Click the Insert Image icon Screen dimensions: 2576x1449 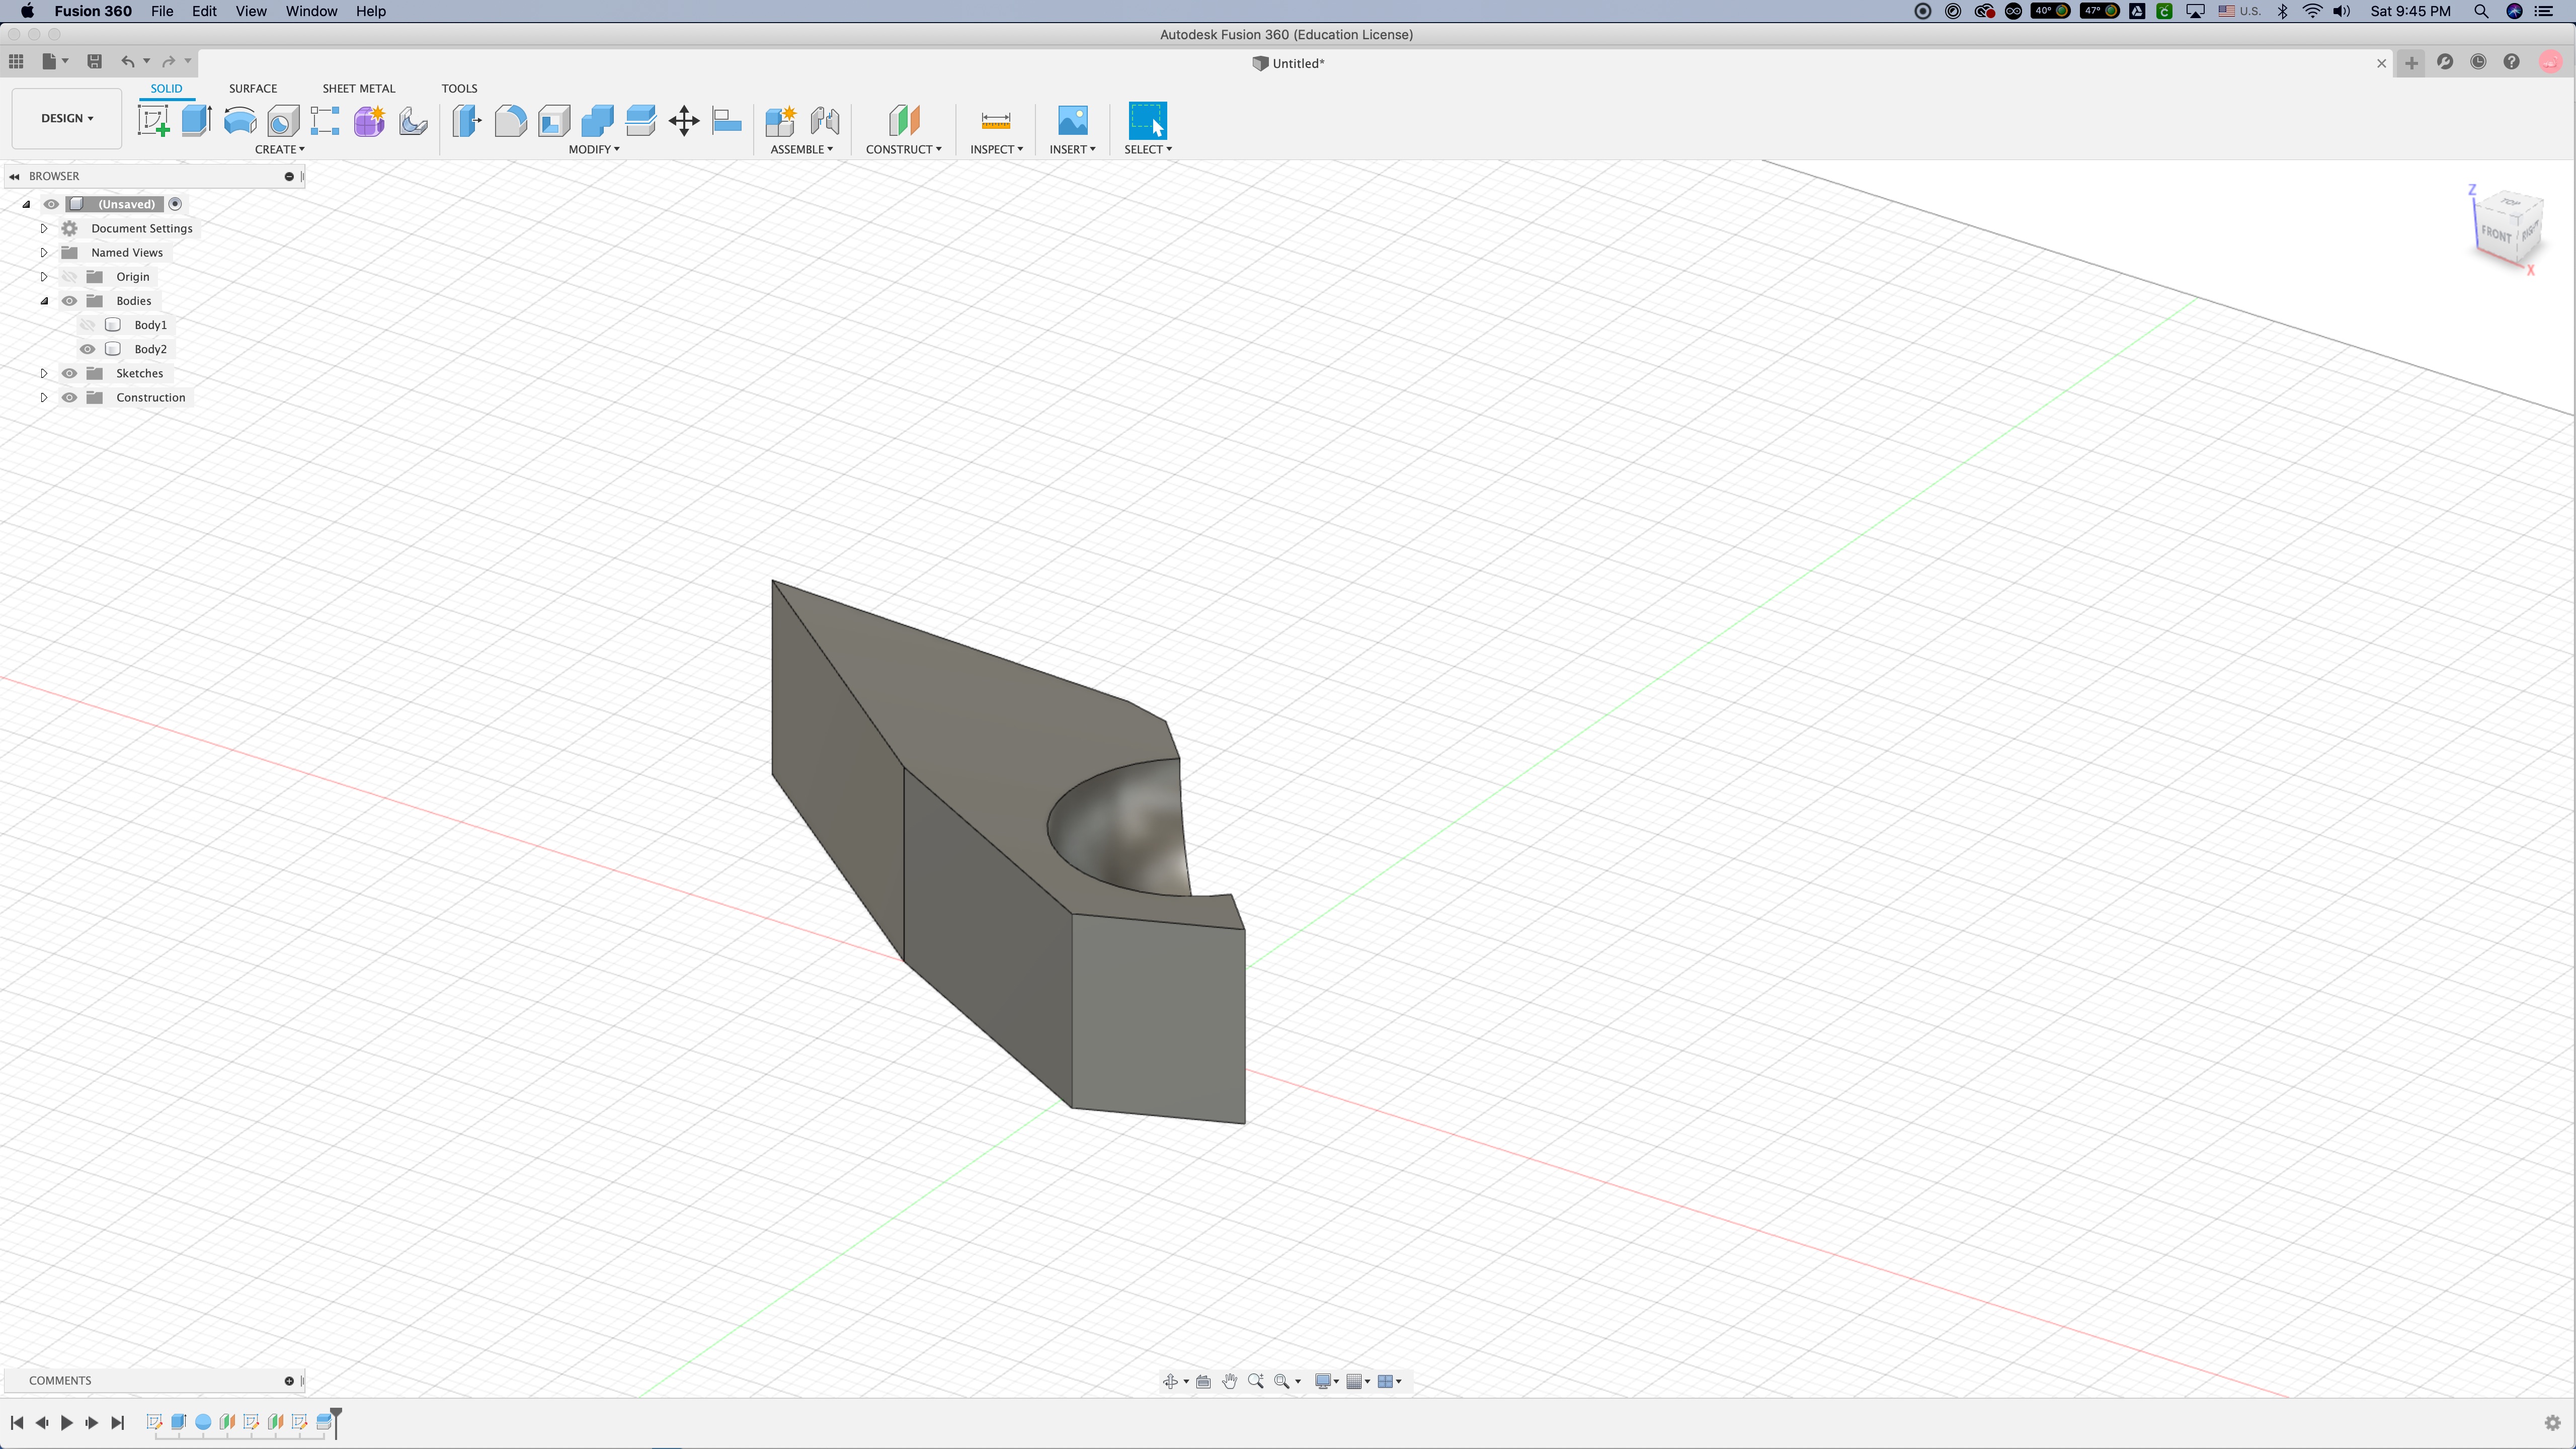[x=1072, y=121]
